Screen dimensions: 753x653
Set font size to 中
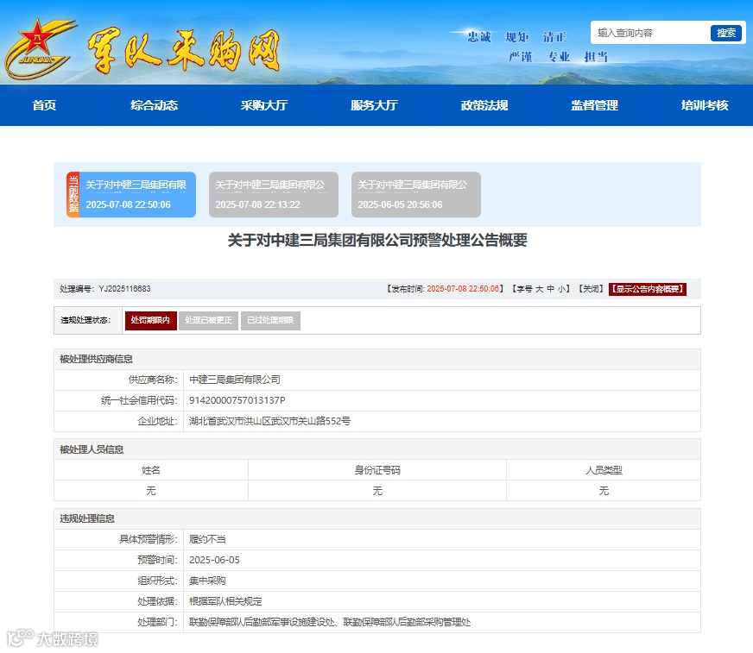tap(550, 289)
